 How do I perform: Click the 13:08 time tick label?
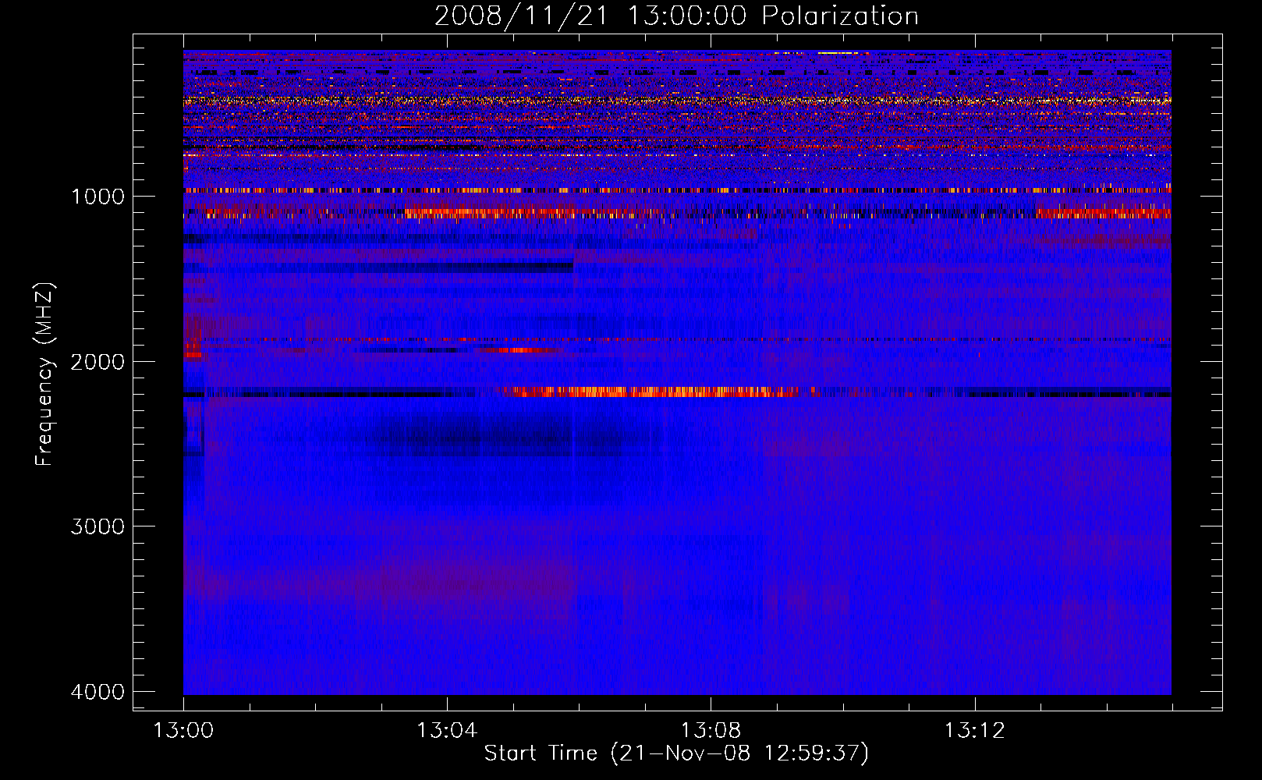(711, 731)
